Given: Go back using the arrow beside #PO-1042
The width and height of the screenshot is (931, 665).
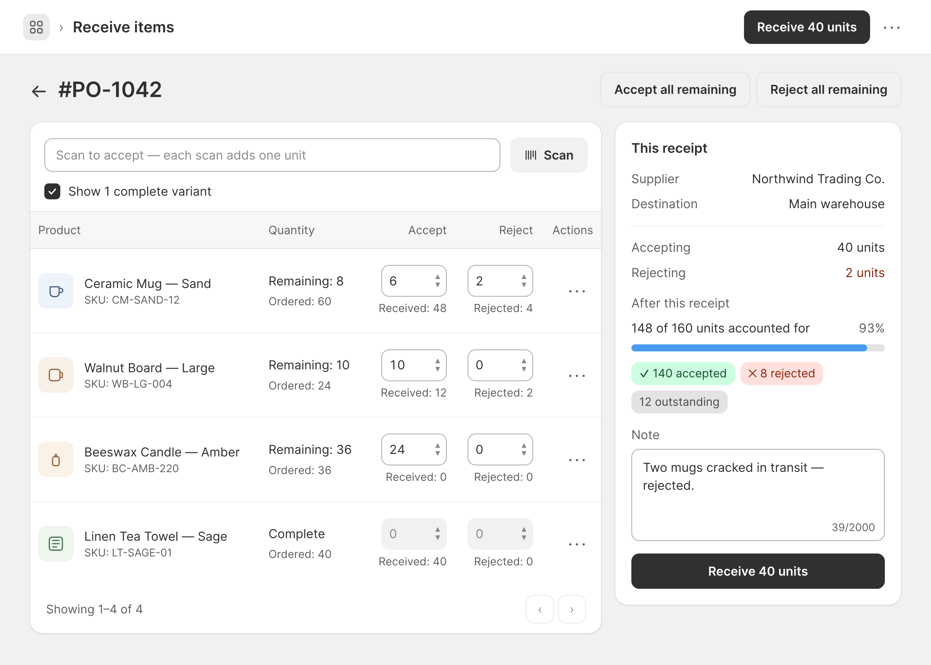Looking at the screenshot, I should click(39, 91).
